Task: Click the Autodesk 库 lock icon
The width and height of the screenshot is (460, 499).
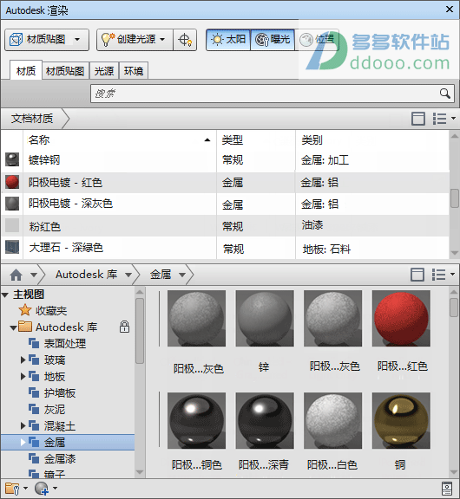Action: (124, 327)
